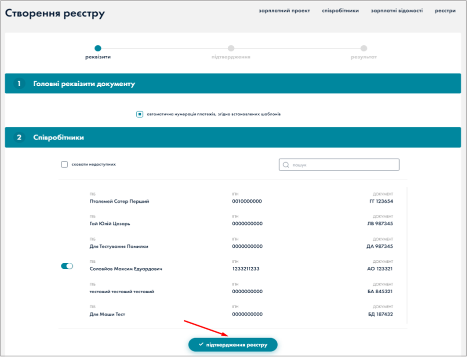The image size is (467, 357).
Task: Open зарплатні відомості in top navigation
Action: 397,11
